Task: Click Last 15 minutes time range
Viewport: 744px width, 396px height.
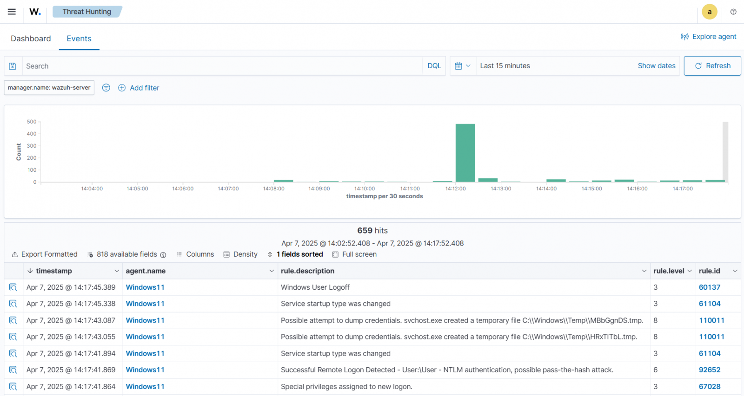Action: [505, 66]
